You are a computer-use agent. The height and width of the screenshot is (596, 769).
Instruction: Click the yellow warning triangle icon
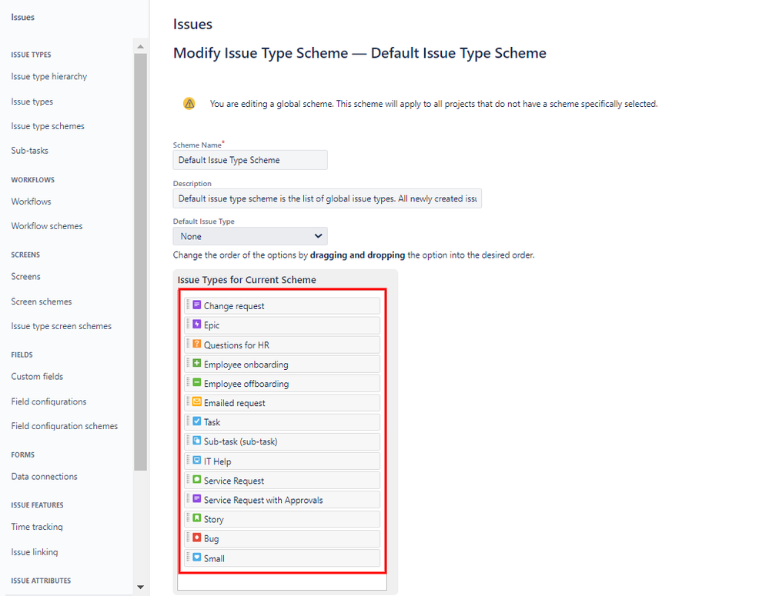coord(189,103)
